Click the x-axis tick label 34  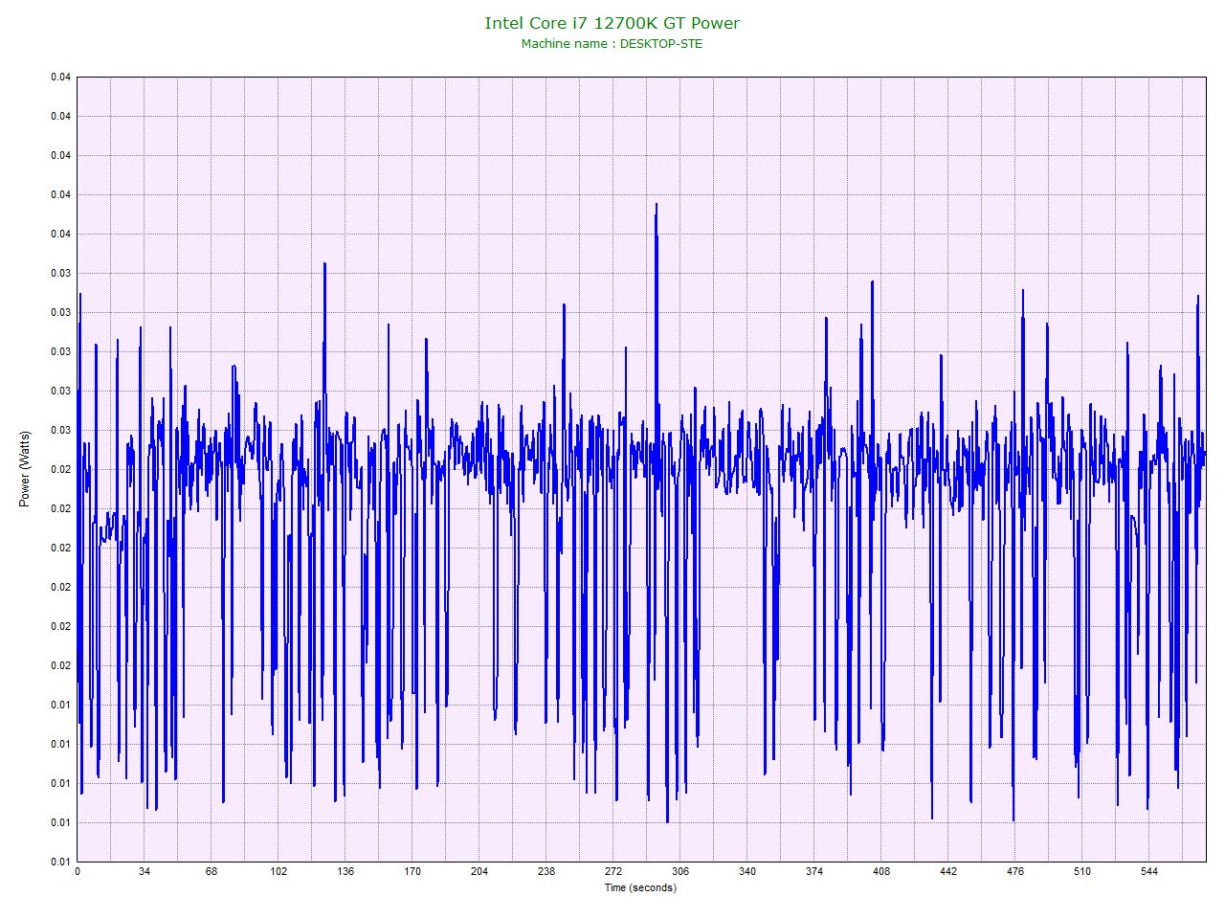145,872
